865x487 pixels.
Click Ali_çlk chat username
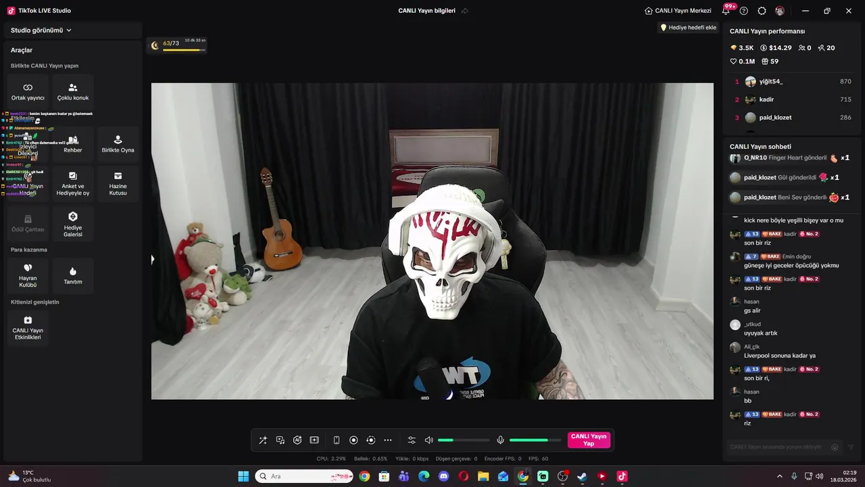751,347
